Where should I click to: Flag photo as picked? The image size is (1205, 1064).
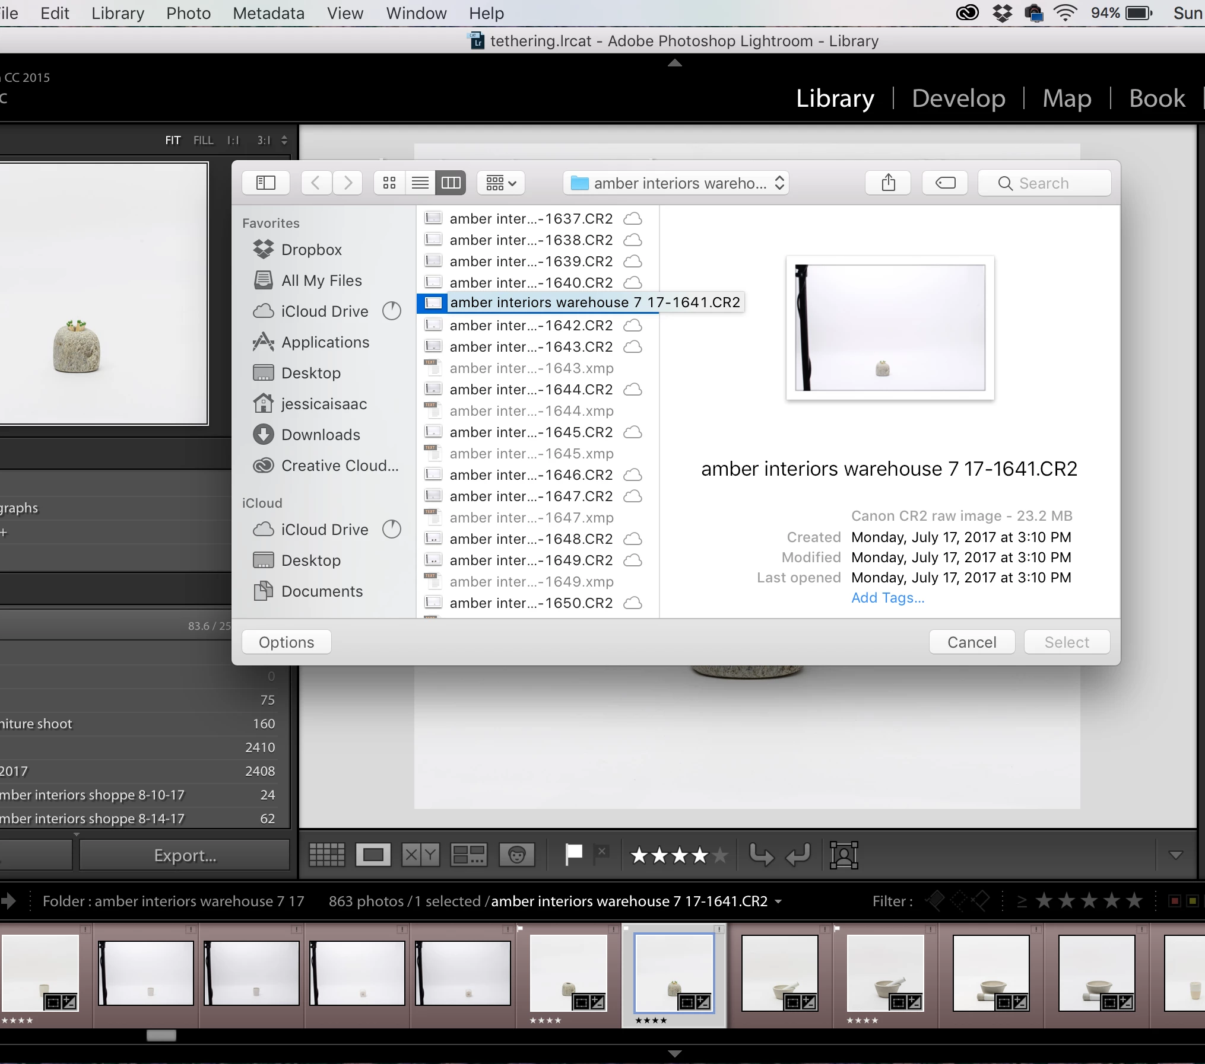point(573,855)
